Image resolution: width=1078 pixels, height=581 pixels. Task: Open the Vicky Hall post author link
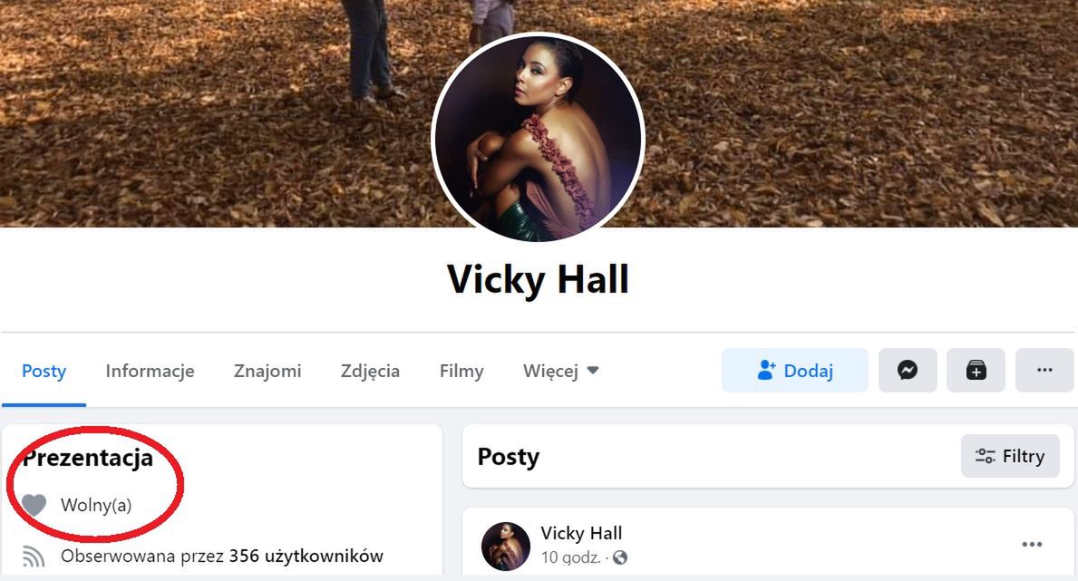click(581, 533)
